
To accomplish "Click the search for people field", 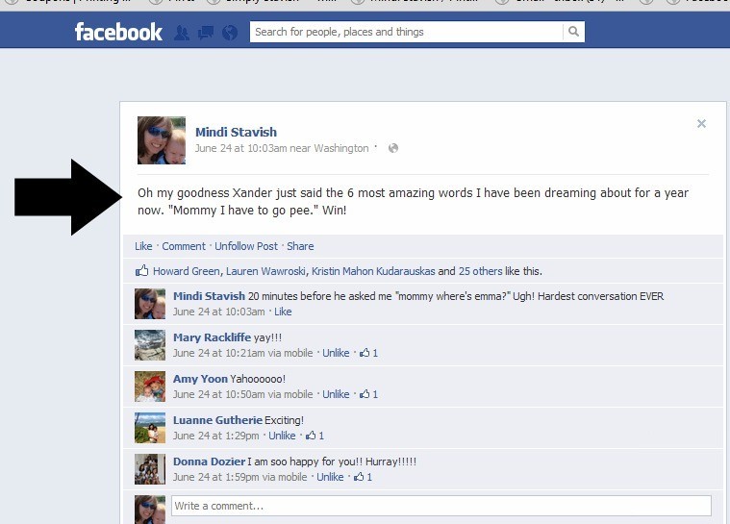I will pyautogui.click(x=406, y=32).
